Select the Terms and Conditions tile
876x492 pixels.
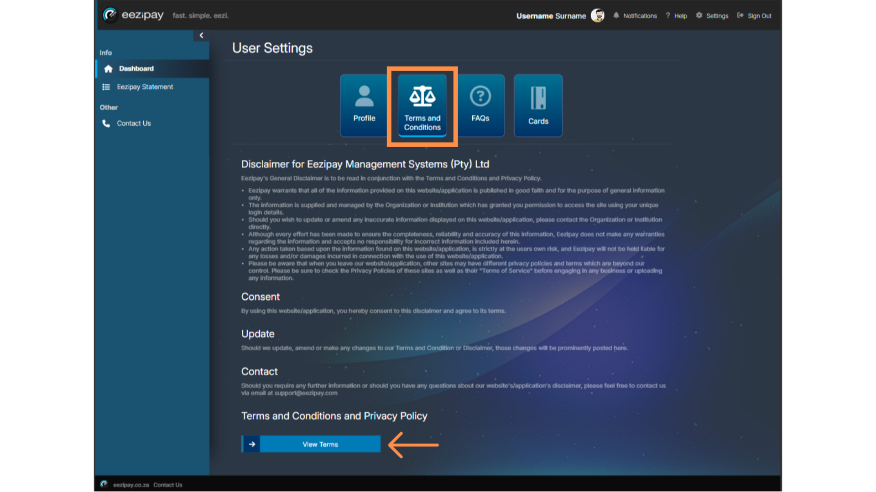pos(422,105)
